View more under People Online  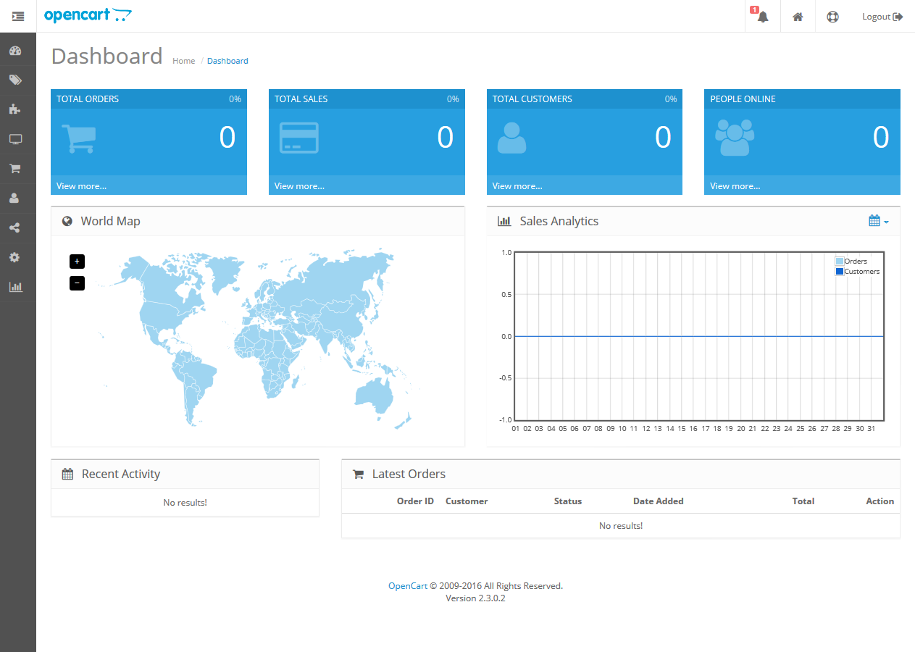(735, 186)
